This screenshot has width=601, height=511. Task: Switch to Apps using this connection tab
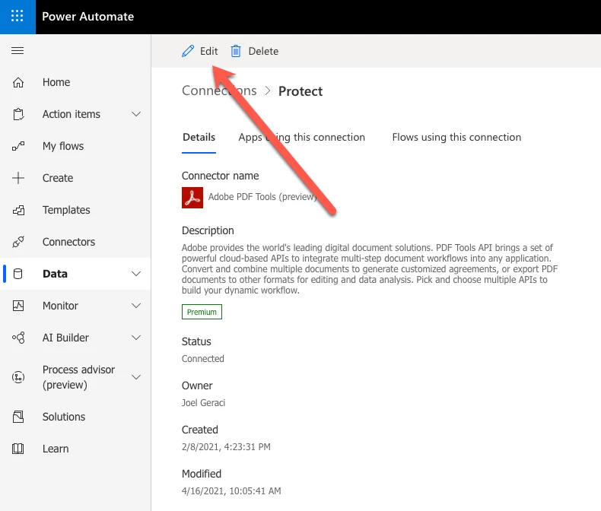[302, 137]
